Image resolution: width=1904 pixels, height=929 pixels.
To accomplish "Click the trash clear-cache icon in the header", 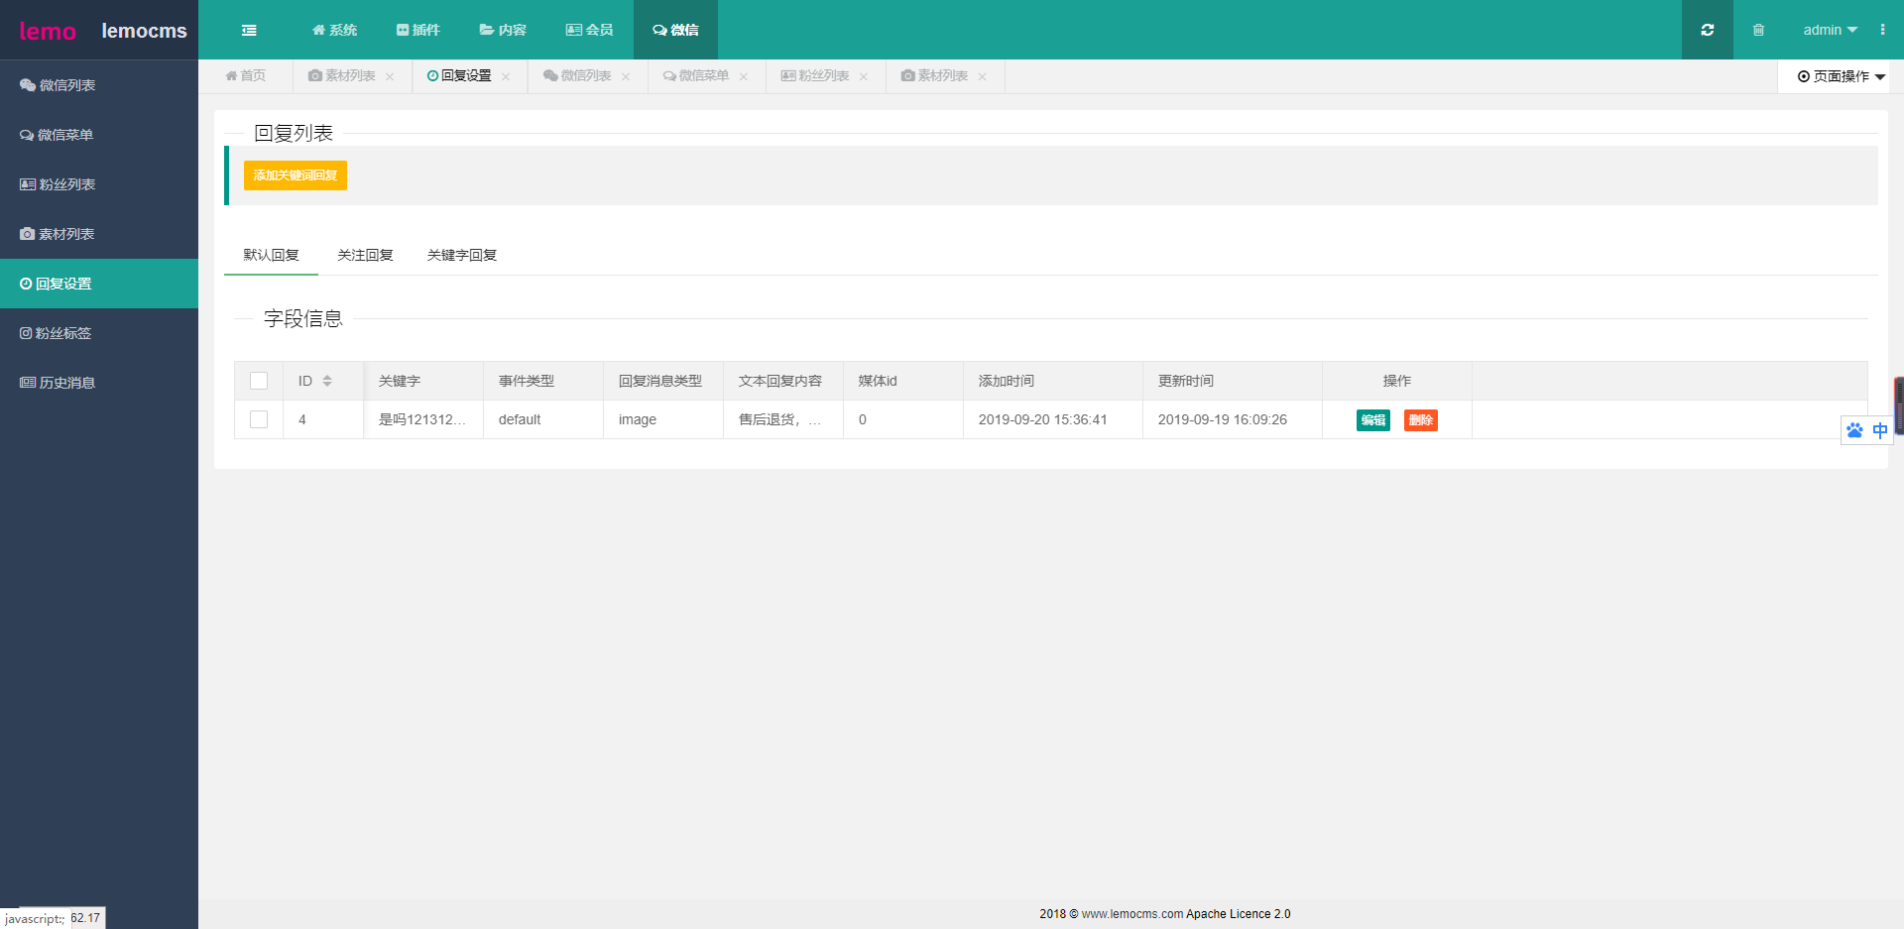I will (x=1759, y=30).
